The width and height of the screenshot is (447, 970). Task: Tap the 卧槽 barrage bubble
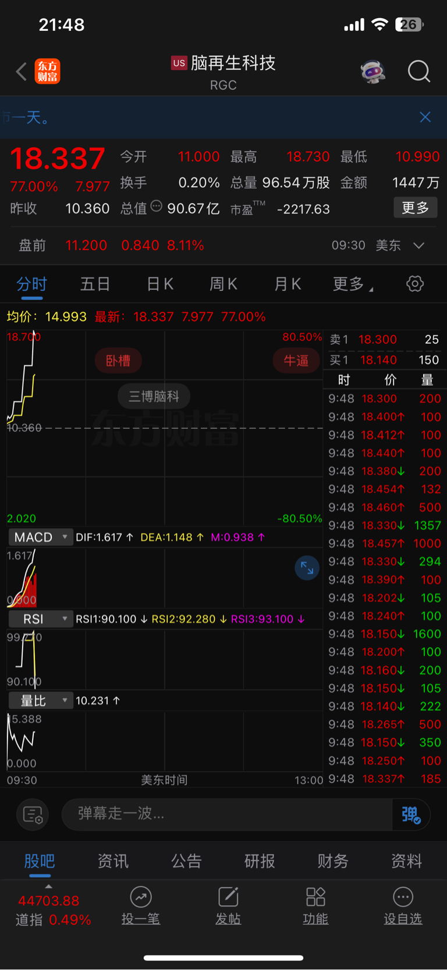point(118,360)
